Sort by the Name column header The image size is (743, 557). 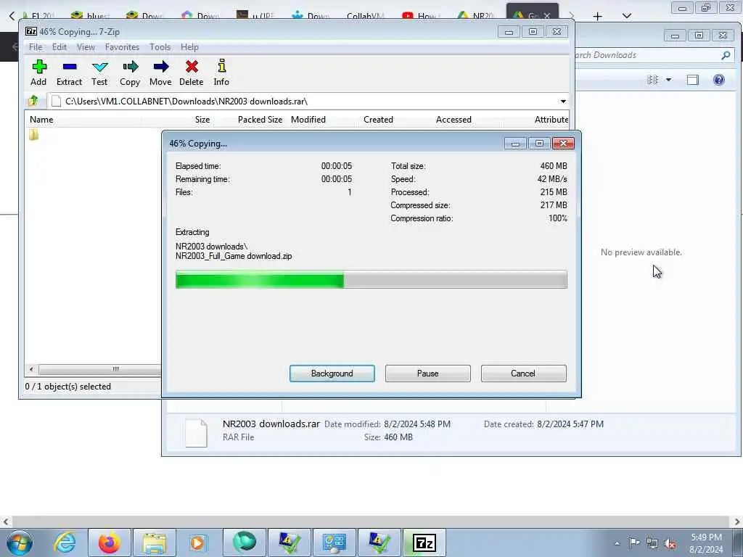click(x=41, y=120)
